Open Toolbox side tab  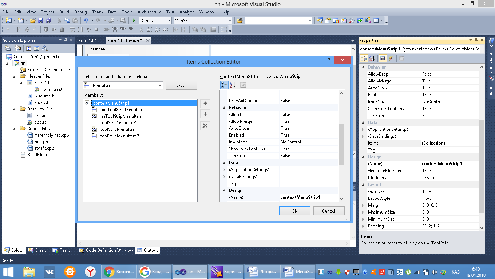coord(491,87)
